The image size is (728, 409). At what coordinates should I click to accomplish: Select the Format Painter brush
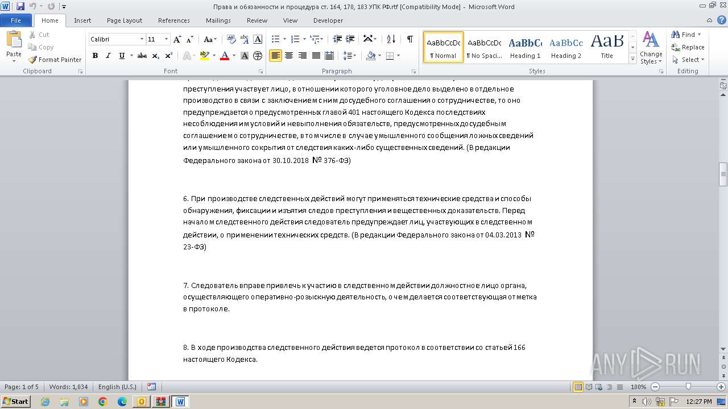pos(32,60)
